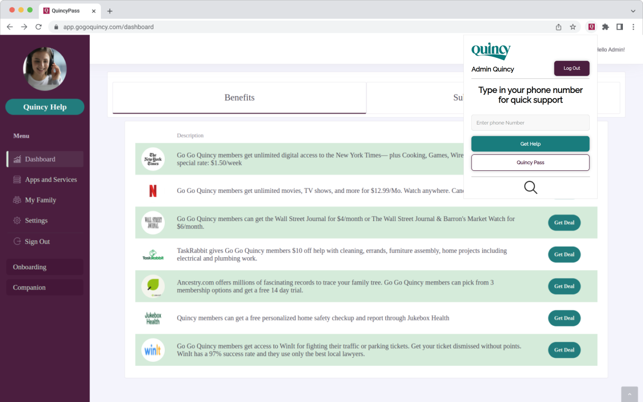The image size is (643, 402).
Task: Click the TaskRabbit $10 off description
Action: (x=342, y=255)
